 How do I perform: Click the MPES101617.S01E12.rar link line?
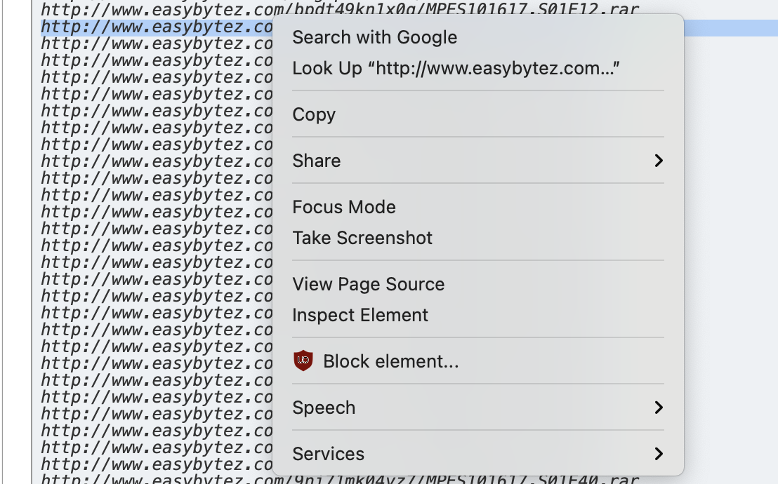340,8
